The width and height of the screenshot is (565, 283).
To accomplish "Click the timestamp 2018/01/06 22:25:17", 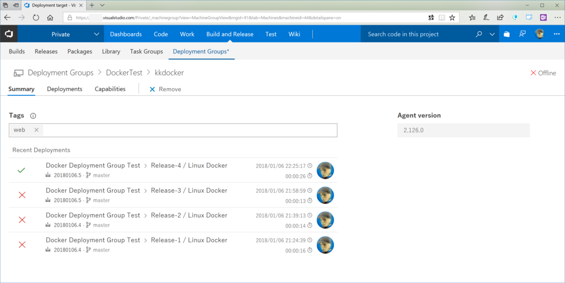I will coord(280,166).
